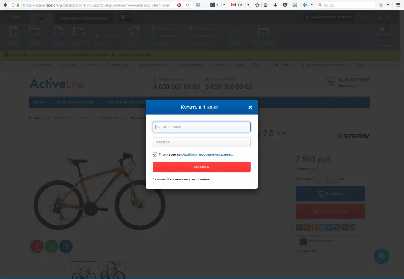Open the Gmail notifier showing 503
Screen dimensions: 404x279
(234, 5)
